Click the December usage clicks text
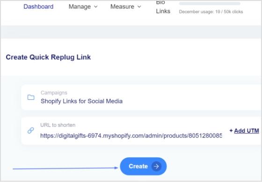Image resolution: width=262 pixels, height=182 pixels. [x=211, y=12]
